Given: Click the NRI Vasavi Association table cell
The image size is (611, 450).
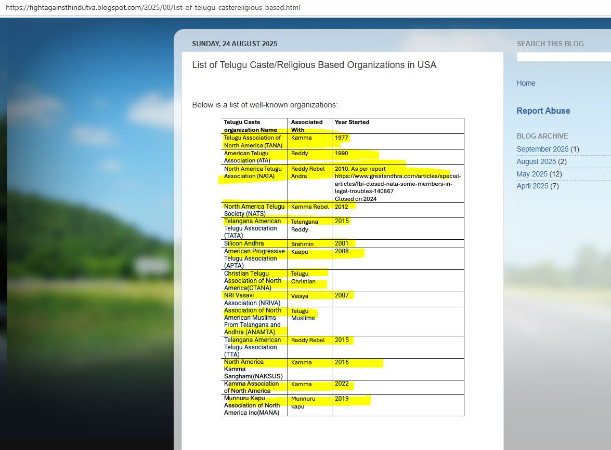Looking at the screenshot, I should [252, 299].
